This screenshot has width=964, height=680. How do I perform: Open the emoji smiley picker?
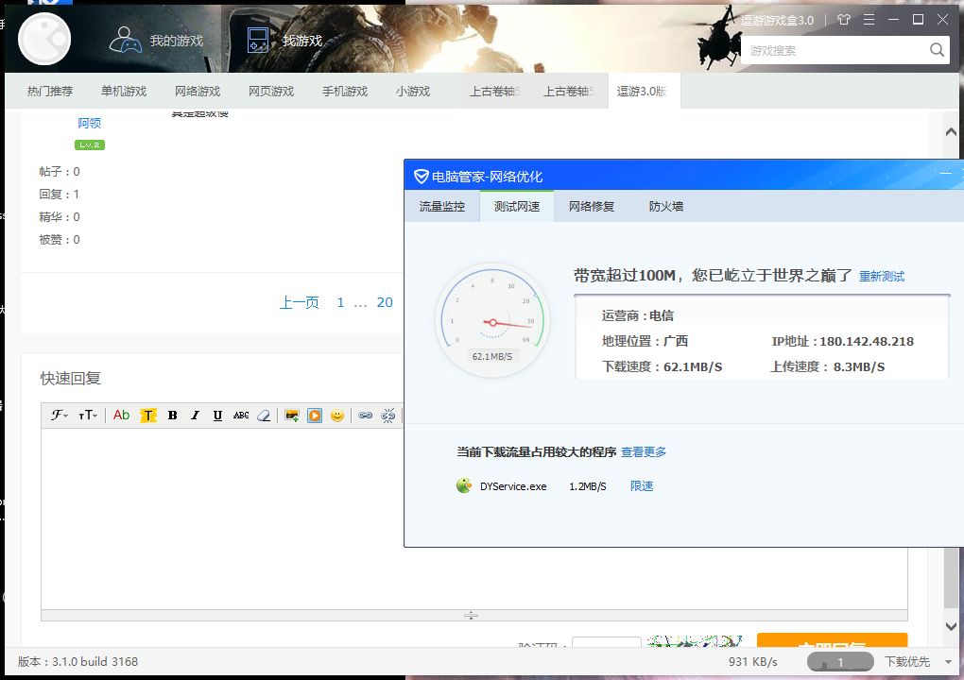pos(336,416)
